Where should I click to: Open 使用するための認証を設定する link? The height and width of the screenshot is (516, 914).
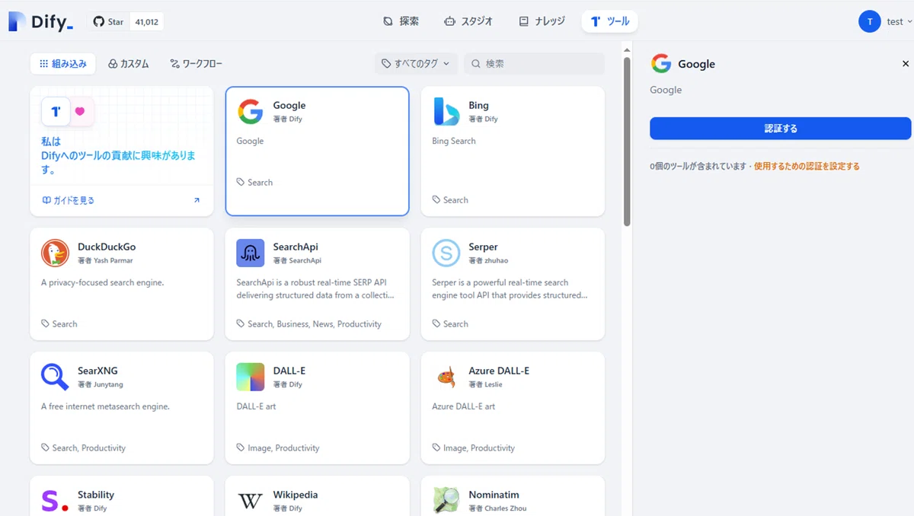807,166
